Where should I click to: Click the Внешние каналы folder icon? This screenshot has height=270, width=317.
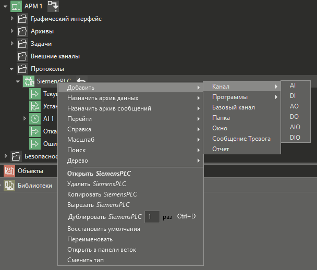tap(22, 56)
